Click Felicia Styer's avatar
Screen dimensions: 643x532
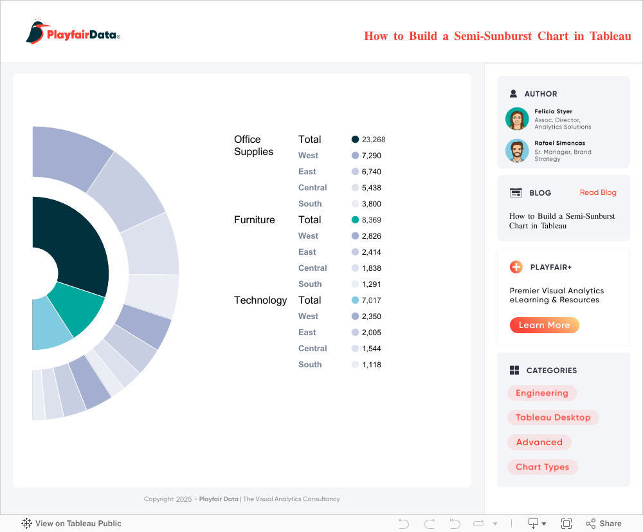517,119
